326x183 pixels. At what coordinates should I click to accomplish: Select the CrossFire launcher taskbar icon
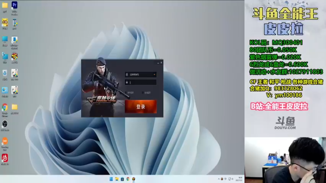(134, 179)
